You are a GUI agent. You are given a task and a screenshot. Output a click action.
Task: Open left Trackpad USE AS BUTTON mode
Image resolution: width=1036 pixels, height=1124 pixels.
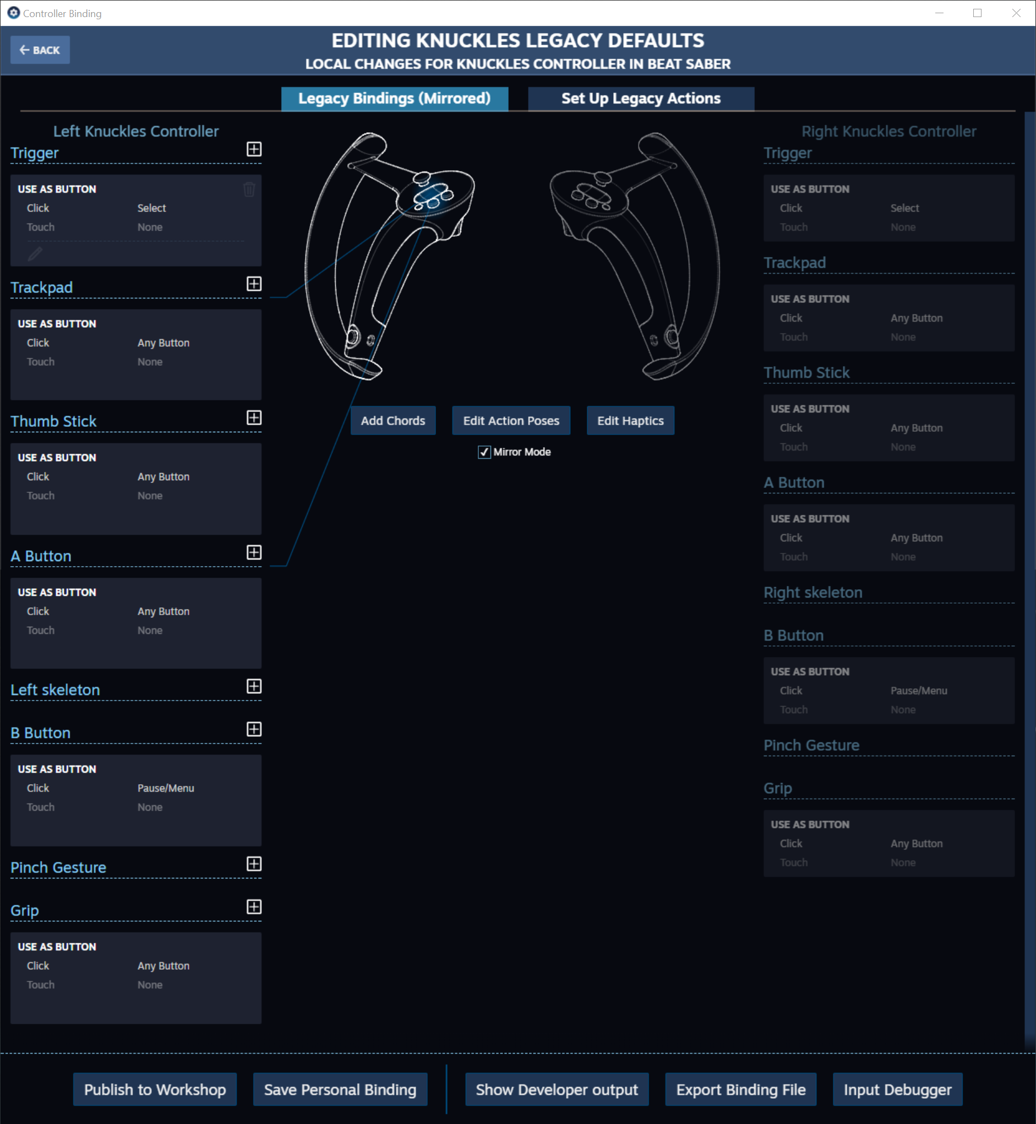pos(57,324)
